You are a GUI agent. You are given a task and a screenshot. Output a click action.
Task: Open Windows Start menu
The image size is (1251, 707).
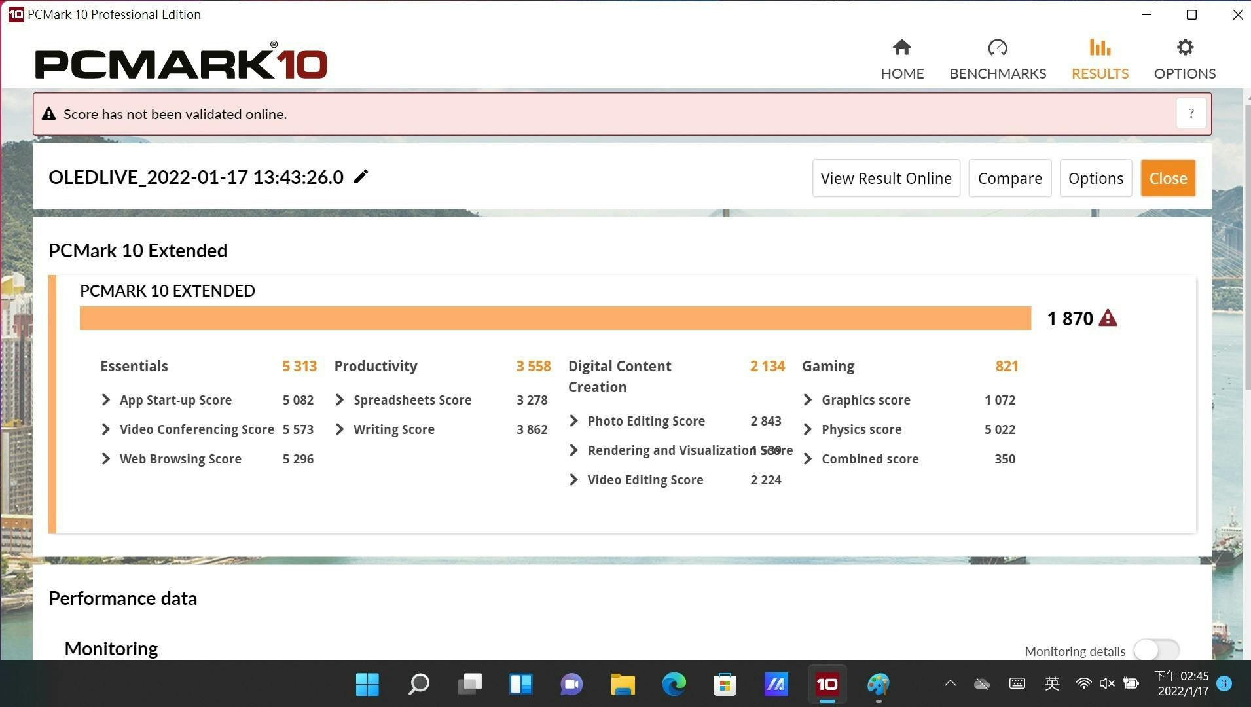[x=367, y=684]
